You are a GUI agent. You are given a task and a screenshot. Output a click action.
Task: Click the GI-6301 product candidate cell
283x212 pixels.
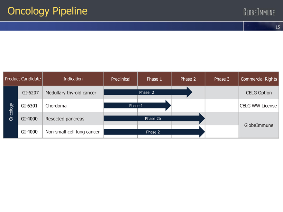[x=30, y=106]
